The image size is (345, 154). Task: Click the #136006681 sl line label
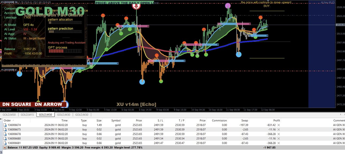point(9,70)
